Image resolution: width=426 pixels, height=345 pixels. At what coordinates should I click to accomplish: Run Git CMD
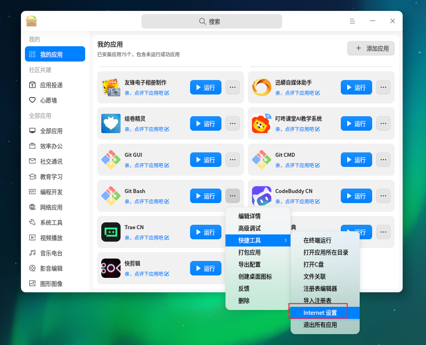[x=356, y=160]
